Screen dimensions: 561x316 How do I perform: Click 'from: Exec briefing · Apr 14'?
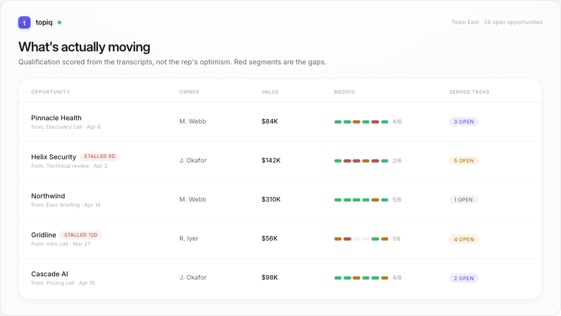coord(66,205)
